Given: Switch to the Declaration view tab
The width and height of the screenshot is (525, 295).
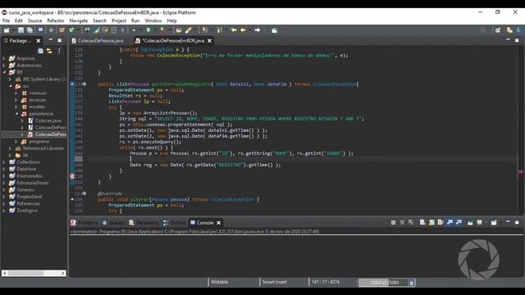Looking at the screenshot, I should 144,223.
